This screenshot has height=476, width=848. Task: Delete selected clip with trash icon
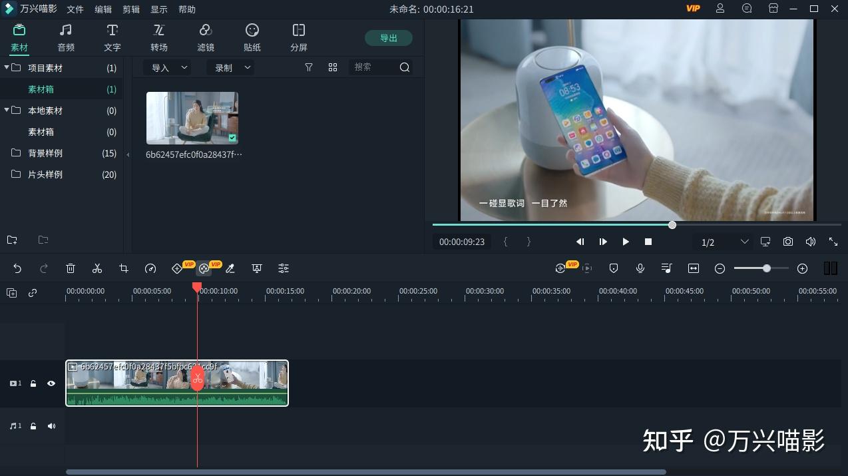pyautogui.click(x=71, y=268)
